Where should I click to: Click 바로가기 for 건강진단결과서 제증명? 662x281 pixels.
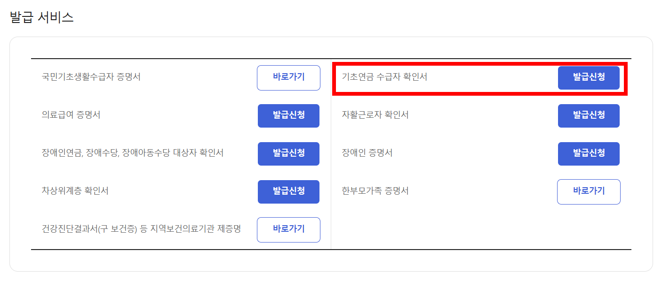288,229
